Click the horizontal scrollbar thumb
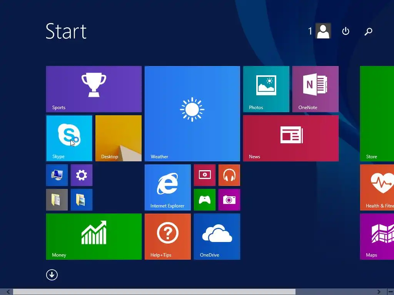 tap(154, 292)
